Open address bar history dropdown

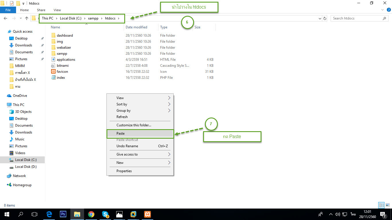(x=320, y=18)
